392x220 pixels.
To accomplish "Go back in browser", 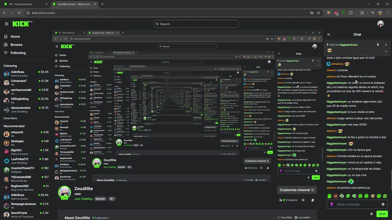I will (4, 13).
